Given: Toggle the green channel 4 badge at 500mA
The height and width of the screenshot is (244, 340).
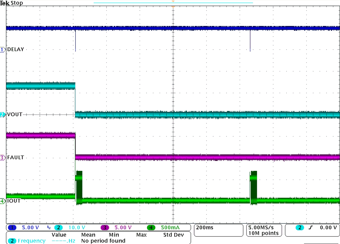Looking at the screenshot, I should pos(151,228).
